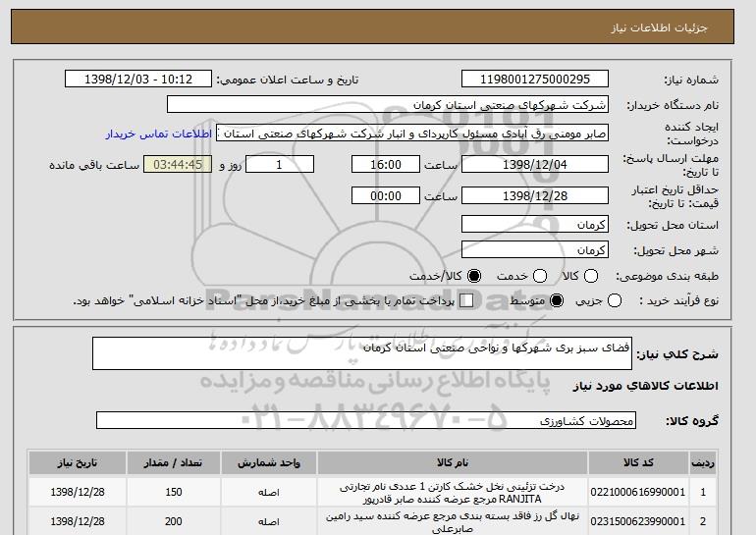
Task: Choose the متوسط purchase process option
Action: click(557, 300)
